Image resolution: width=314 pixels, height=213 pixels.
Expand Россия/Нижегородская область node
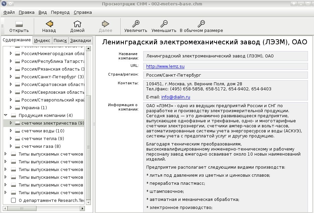pyautogui.click(x=11, y=53)
